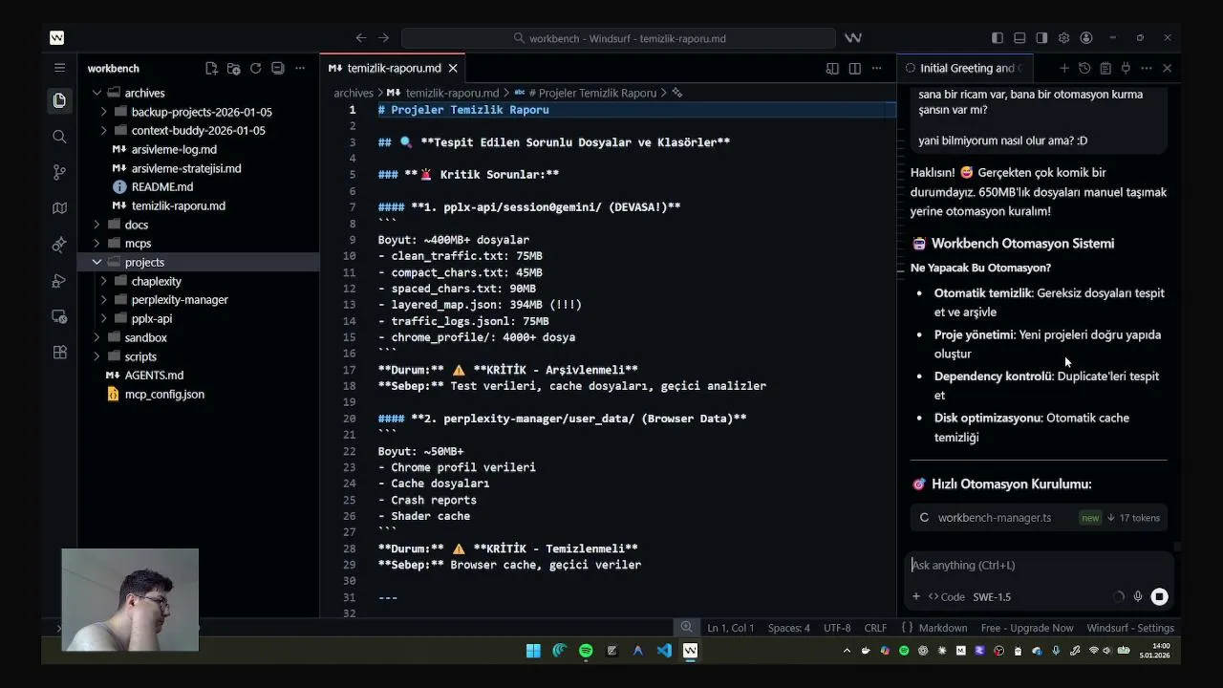
Task: Collapse all folders in explorer
Action: (277, 68)
